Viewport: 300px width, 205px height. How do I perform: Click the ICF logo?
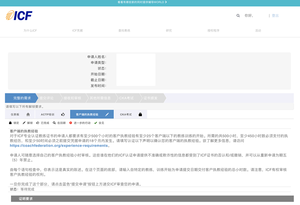point(19,15)
